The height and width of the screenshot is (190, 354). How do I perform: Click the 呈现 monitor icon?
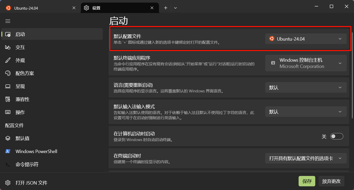tap(8, 86)
